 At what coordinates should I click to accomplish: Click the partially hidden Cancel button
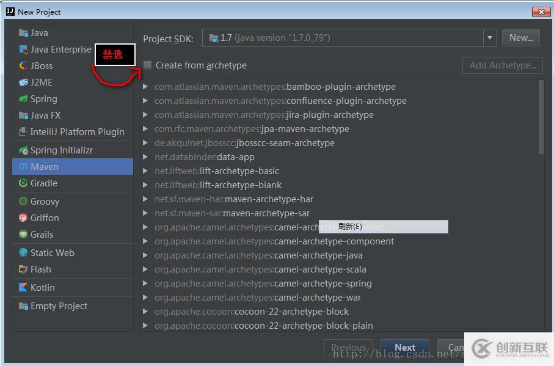click(451, 348)
